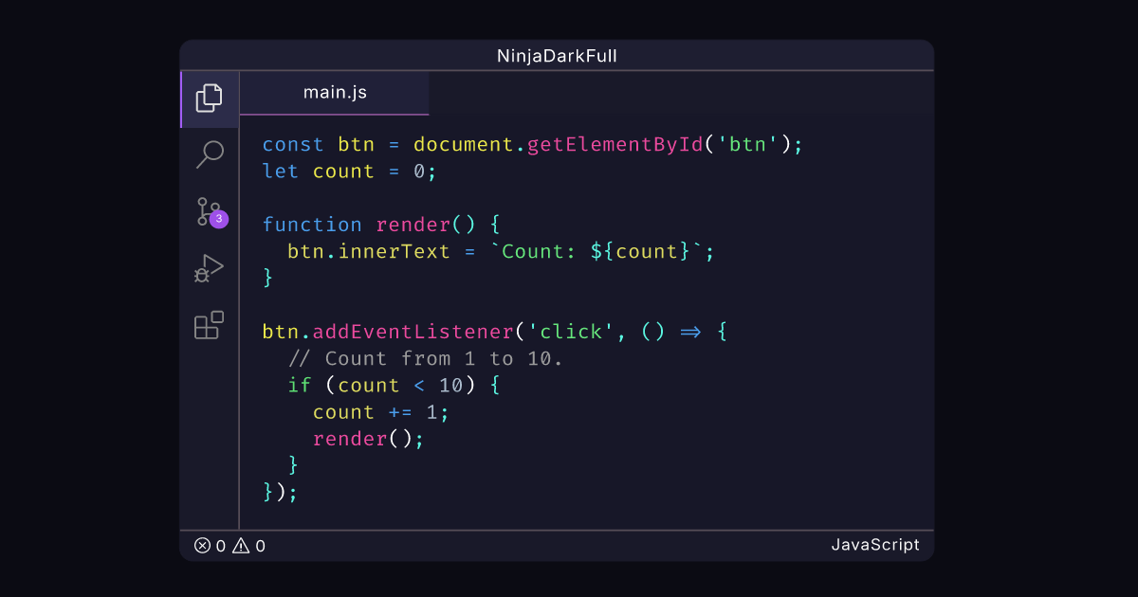The width and height of the screenshot is (1138, 597).
Task: Click the warning count 0 beside triangle
Action: (x=260, y=546)
